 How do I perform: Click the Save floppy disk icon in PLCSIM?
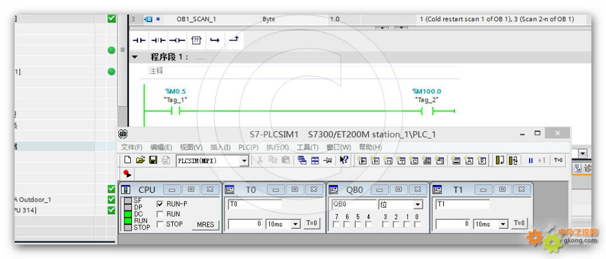point(153,160)
